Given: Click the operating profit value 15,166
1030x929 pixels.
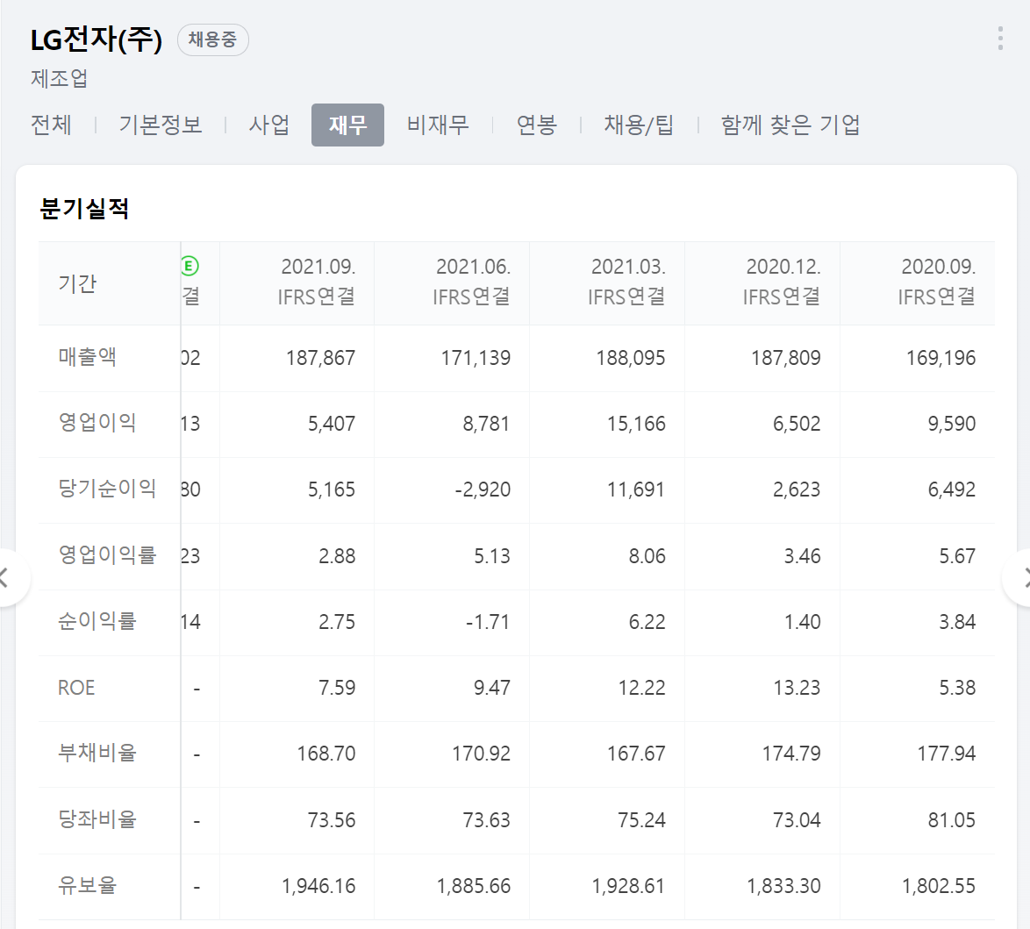Looking at the screenshot, I should (x=637, y=424).
